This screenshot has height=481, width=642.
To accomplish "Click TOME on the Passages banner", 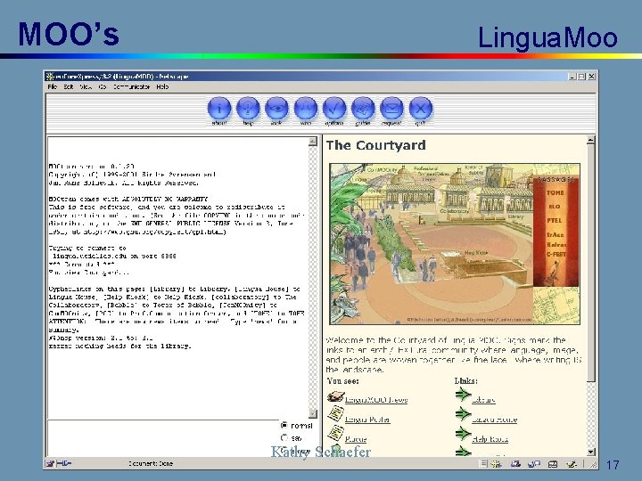I will [556, 192].
